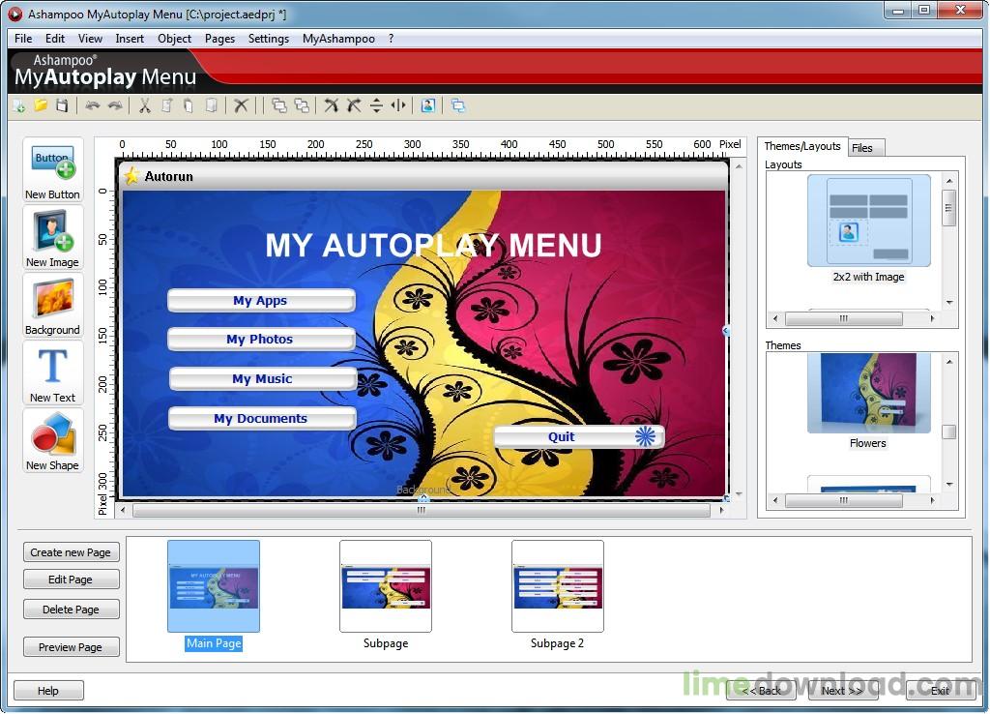Click the Save toolbar icon
990x714 pixels.
pyautogui.click(x=61, y=105)
